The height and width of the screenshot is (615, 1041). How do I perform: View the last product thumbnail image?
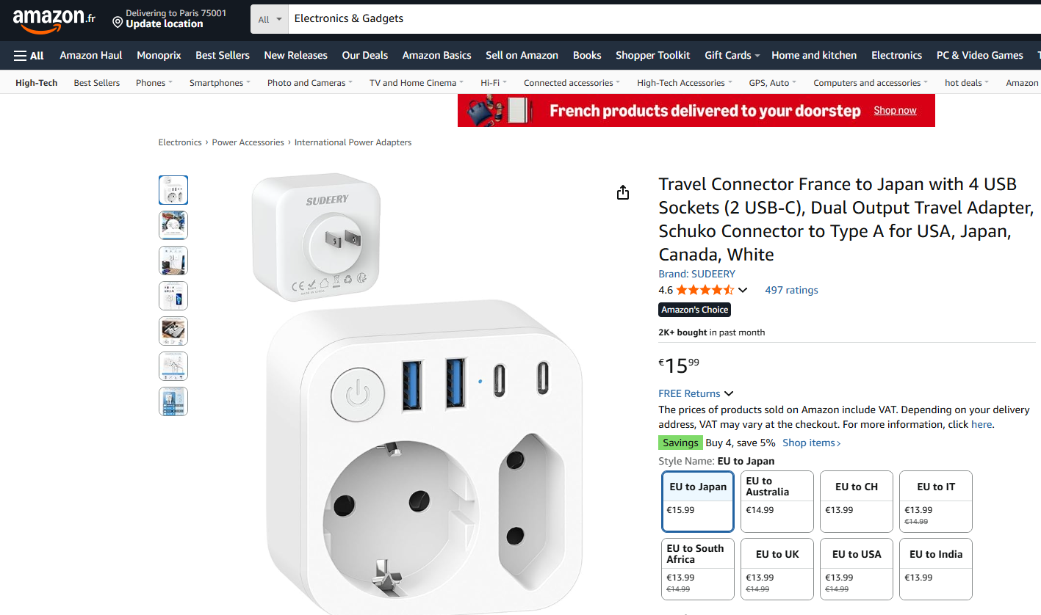pyautogui.click(x=173, y=401)
